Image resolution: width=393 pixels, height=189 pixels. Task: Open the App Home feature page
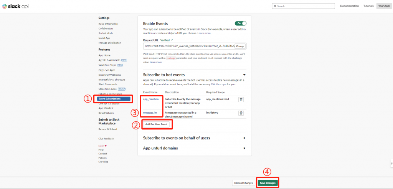[x=104, y=55]
